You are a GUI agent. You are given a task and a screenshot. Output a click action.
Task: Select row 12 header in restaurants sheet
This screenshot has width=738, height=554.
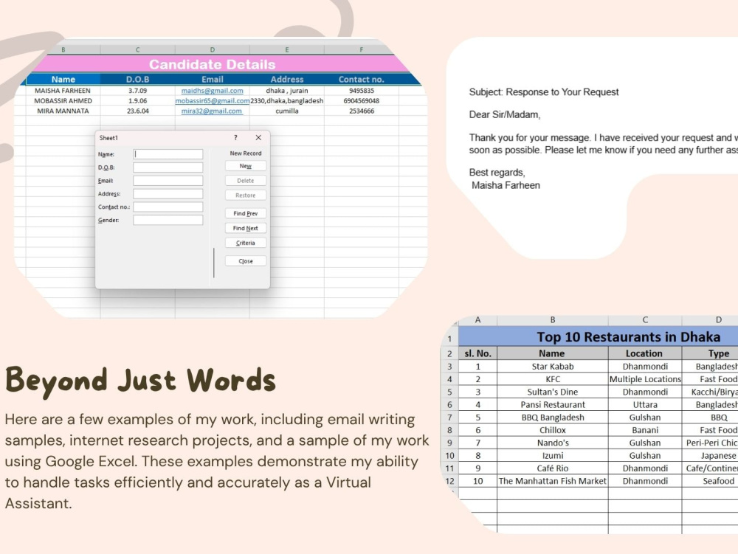(449, 481)
